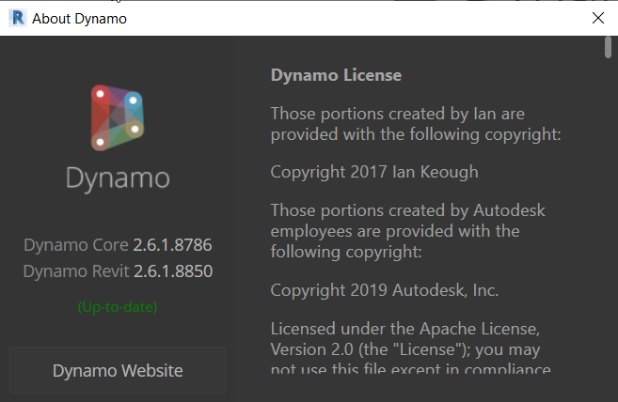Select the Dynamo Core version number 2.6.1.8786
This screenshot has height=402, width=618.
pyautogui.click(x=173, y=245)
